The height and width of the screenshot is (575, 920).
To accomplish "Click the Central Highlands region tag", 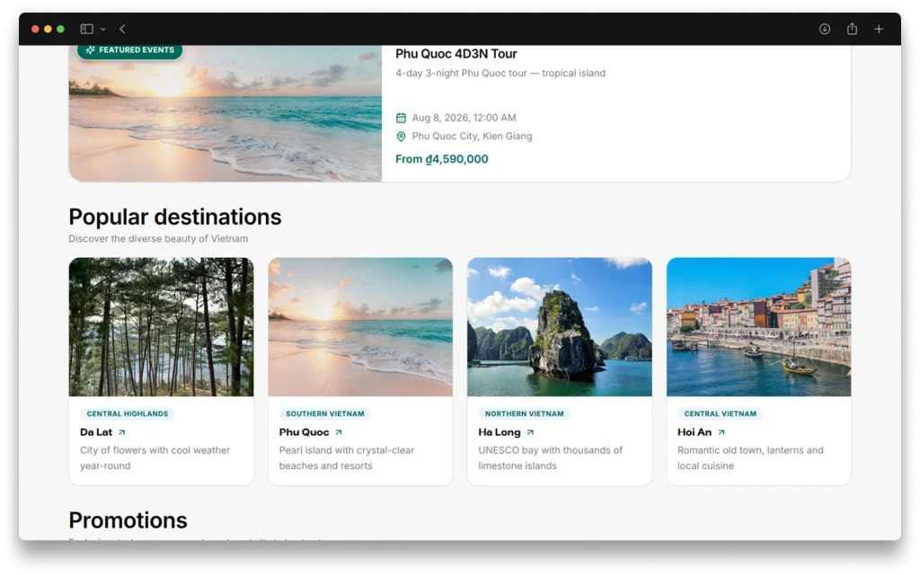I will tap(128, 413).
